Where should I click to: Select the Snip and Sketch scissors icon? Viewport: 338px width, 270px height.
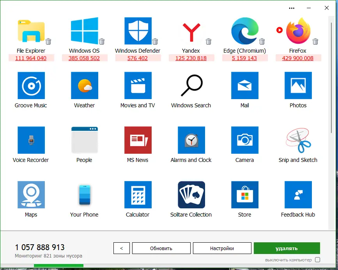coord(298,140)
